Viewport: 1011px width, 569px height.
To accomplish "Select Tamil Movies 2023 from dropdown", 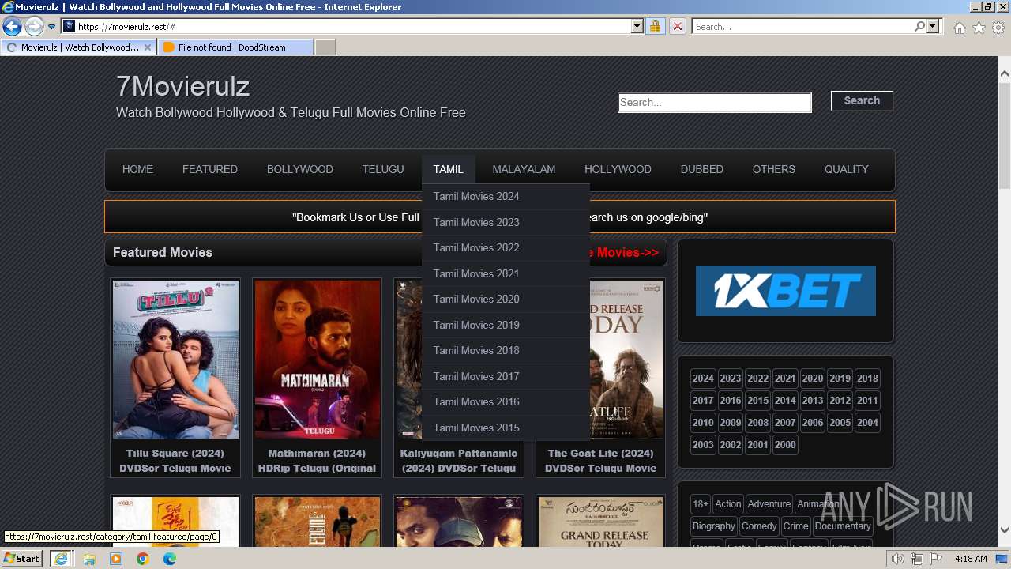I will (505, 222).
